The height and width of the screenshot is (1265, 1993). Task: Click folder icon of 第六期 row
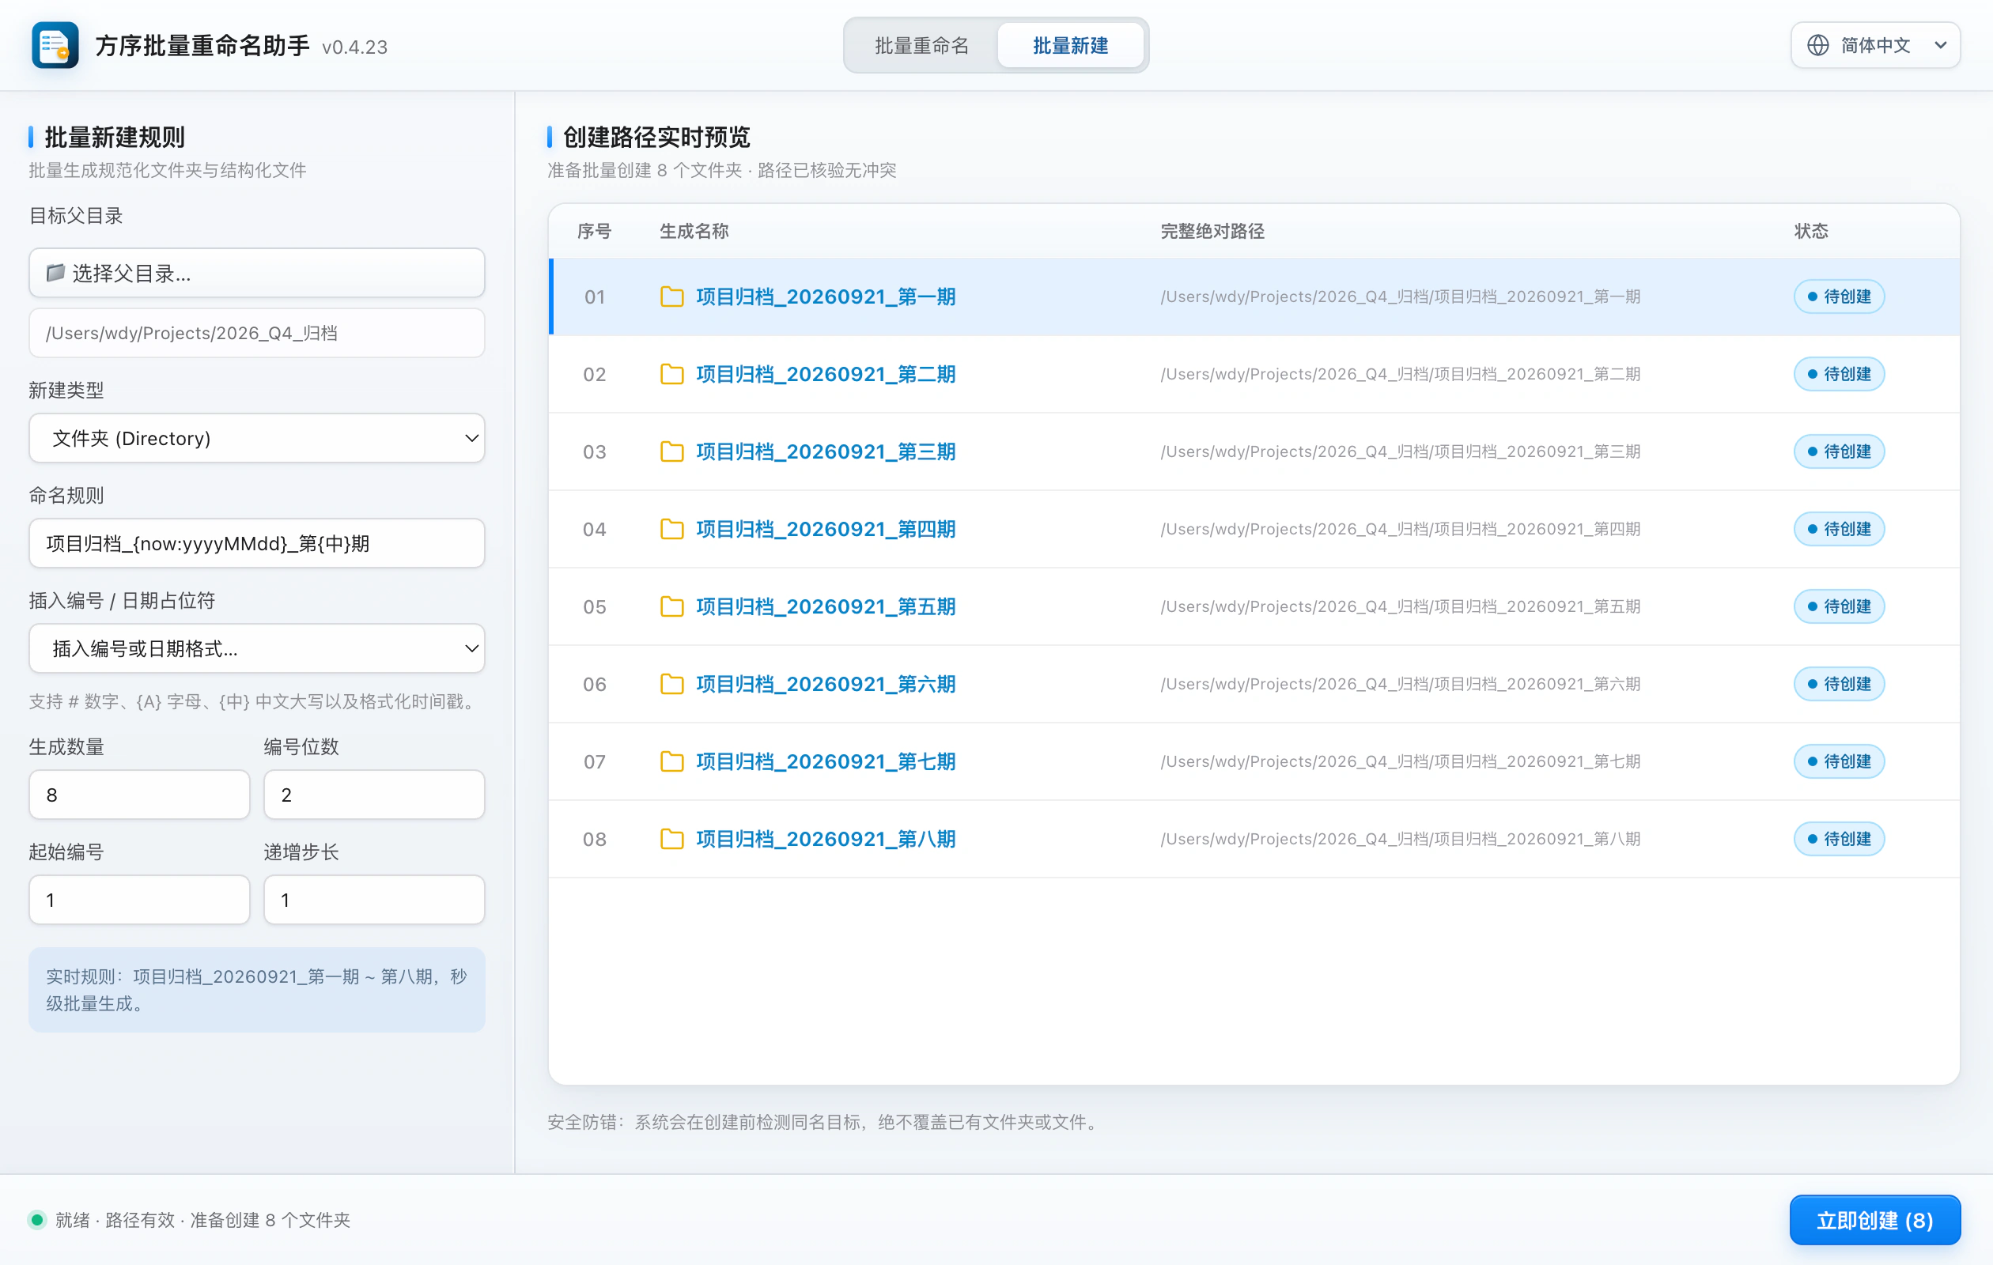672,684
